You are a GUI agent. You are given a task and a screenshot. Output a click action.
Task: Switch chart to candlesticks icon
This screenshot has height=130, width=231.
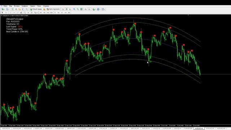pyautogui.click(x=66, y=9)
